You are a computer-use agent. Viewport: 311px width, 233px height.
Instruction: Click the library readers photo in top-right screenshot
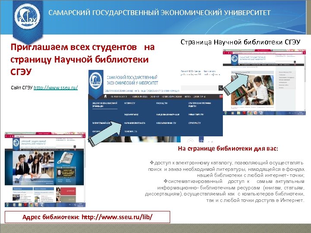[x=253, y=90]
